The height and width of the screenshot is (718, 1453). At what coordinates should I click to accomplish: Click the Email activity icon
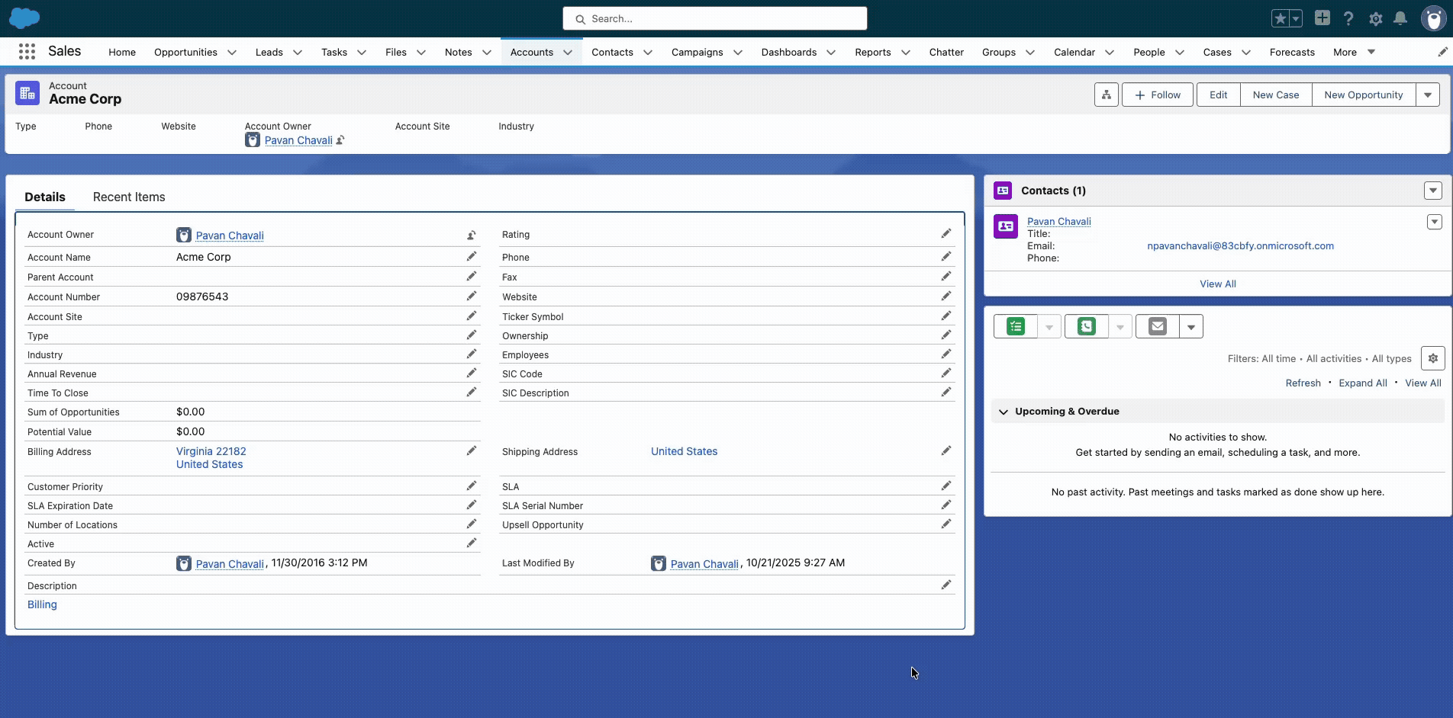(1157, 326)
